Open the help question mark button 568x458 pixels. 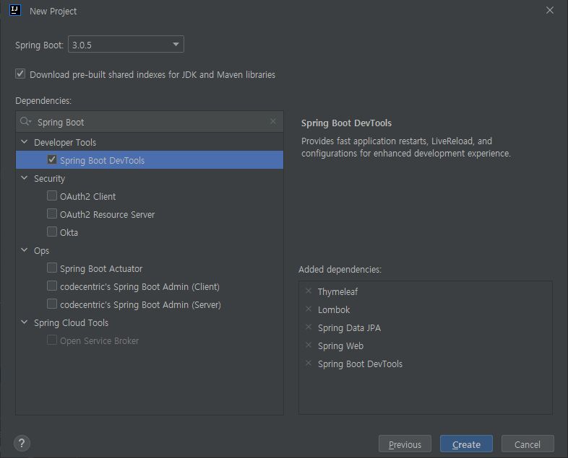pos(22,443)
